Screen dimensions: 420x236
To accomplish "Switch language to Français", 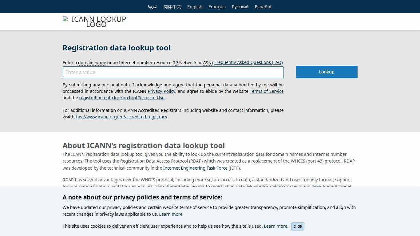I will [217, 6].
